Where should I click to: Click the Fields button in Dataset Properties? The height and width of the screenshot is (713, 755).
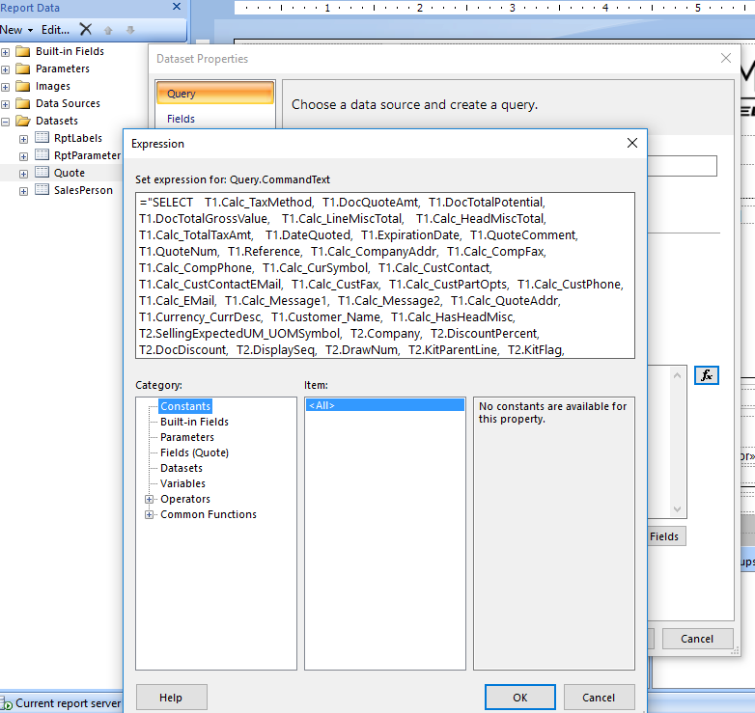666,536
